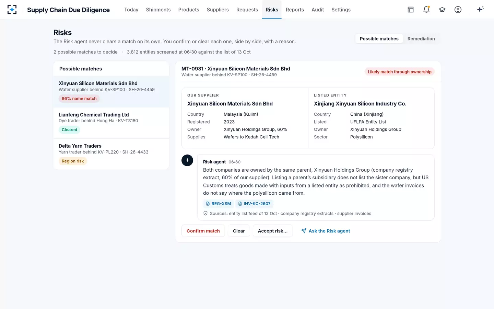Click the UFLPA Entity List value
The height and width of the screenshot is (309, 494).
click(368, 122)
